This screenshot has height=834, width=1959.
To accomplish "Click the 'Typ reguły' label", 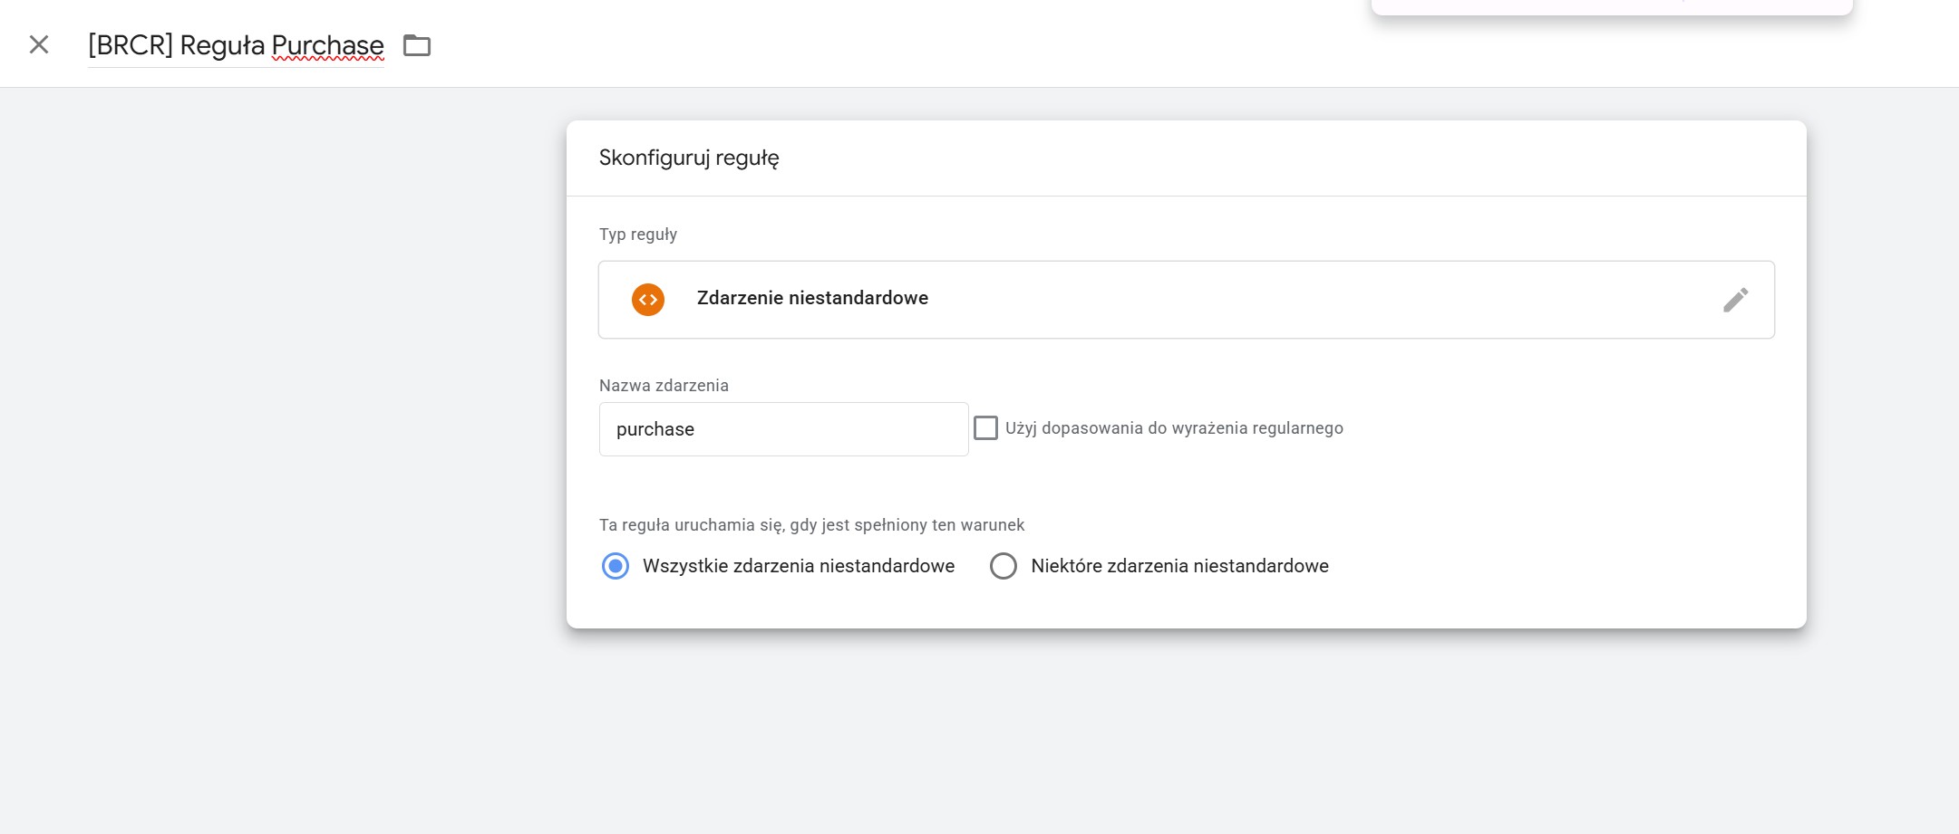I will click(x=638, y=235).
